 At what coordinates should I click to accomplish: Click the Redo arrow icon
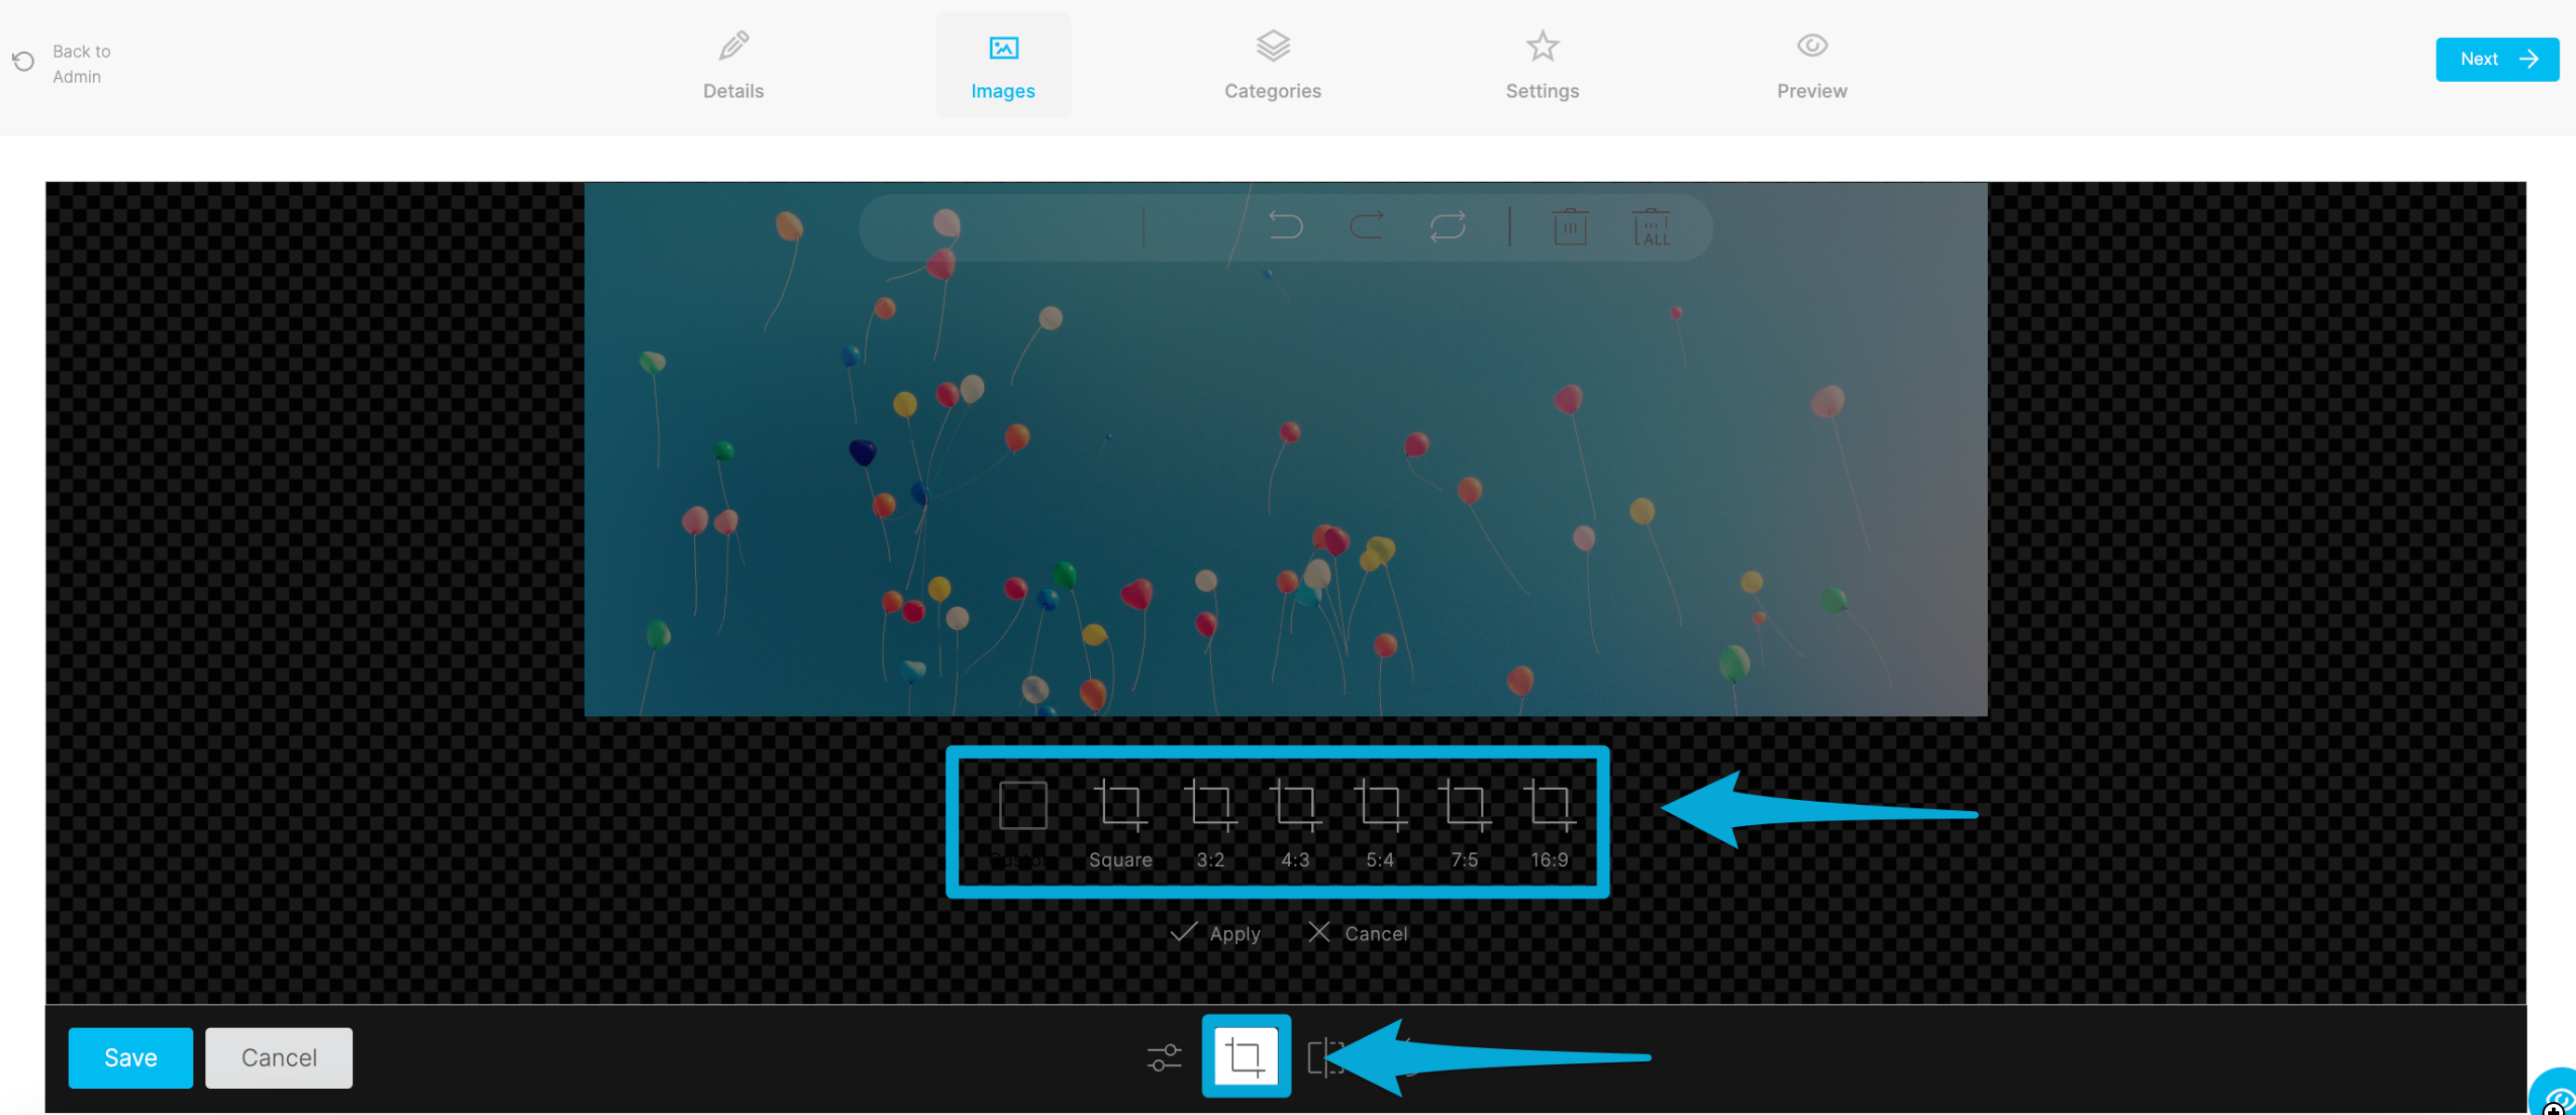(1366, 226)
